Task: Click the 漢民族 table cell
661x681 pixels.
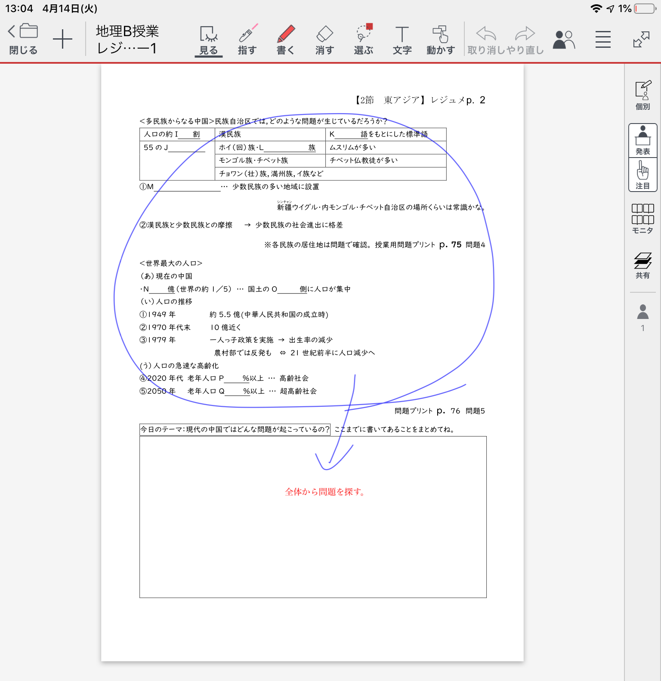Action: (270, 134)
